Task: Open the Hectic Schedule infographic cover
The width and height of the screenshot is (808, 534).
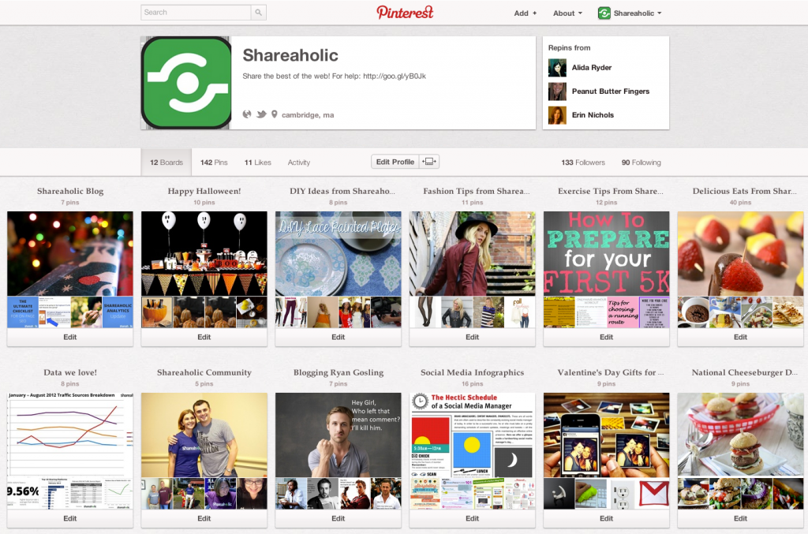Action: pyautogui.click(x=472, y=435)
